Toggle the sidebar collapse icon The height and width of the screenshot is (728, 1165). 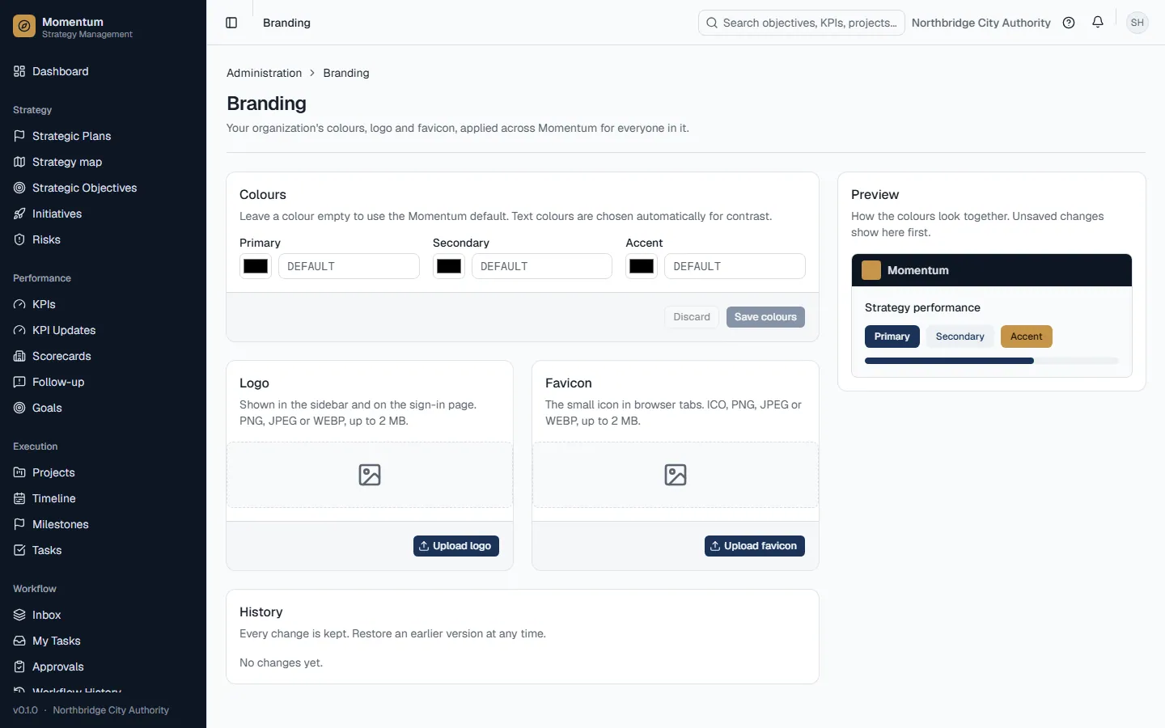[231, 23]
